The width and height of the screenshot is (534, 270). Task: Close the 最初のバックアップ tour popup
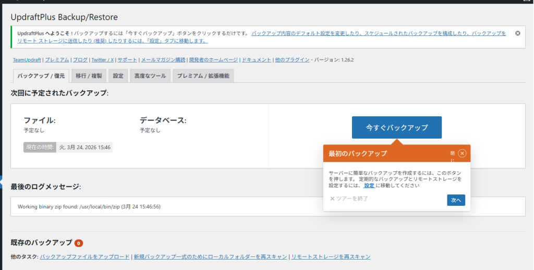462,153
